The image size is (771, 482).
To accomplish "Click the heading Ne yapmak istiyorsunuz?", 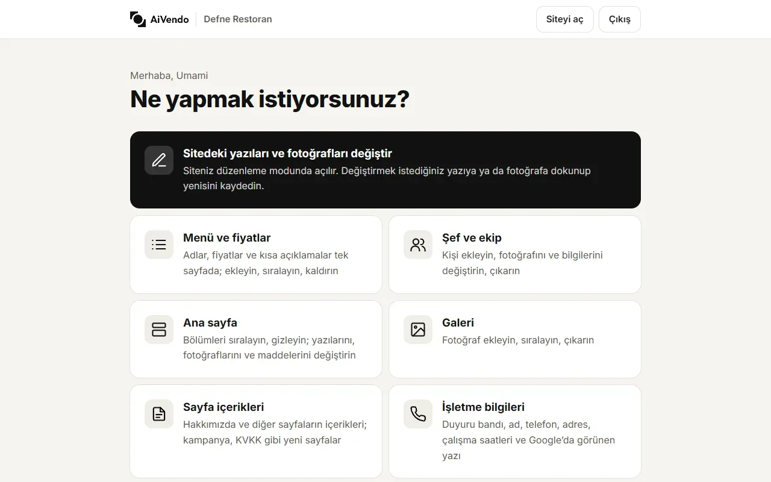I will click(x=270, y=99).
